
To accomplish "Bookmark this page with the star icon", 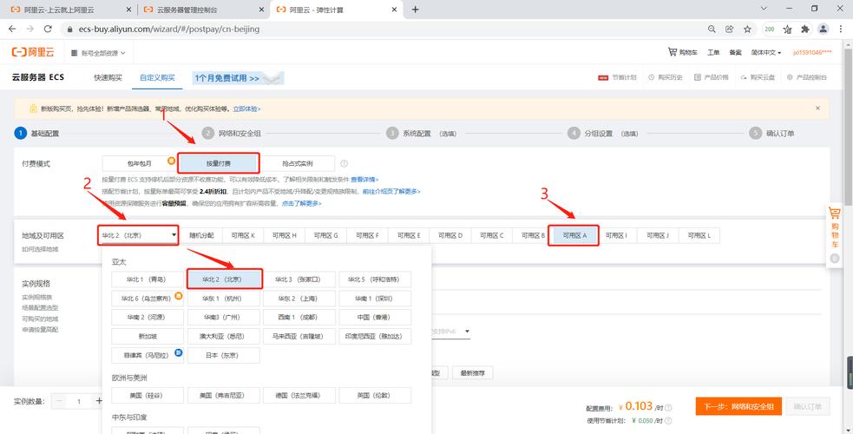I will click(747, 29).
